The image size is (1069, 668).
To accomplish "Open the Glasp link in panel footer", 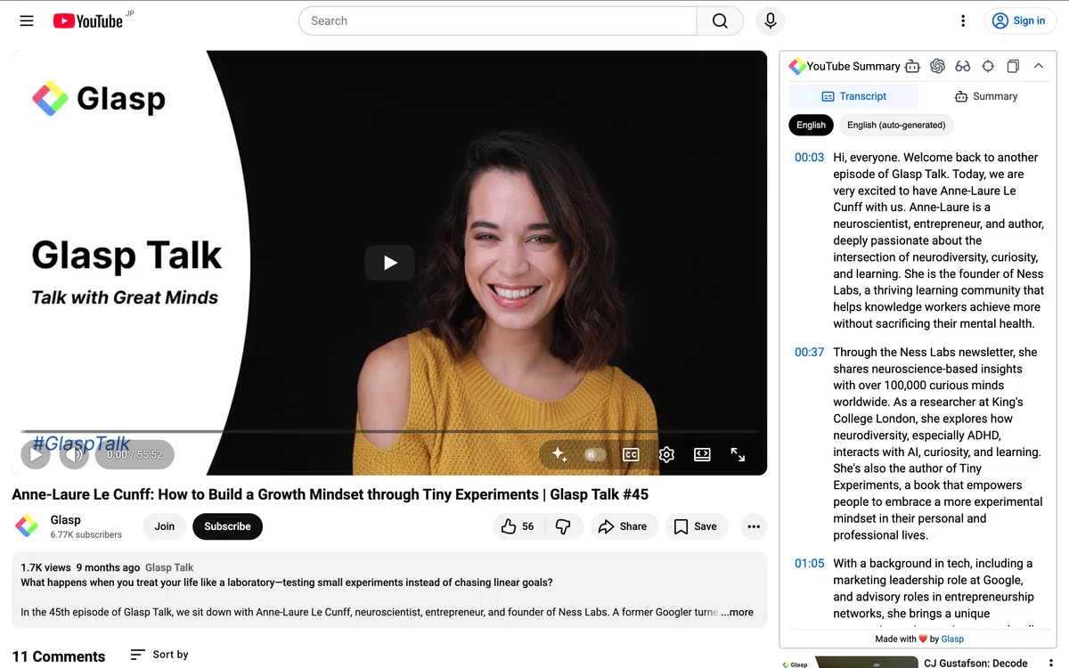I will tap(952, 639).
